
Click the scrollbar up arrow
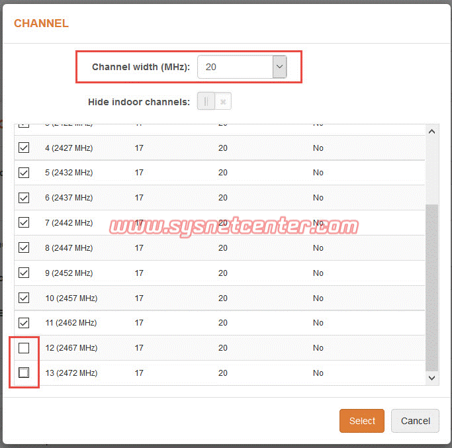431,132
